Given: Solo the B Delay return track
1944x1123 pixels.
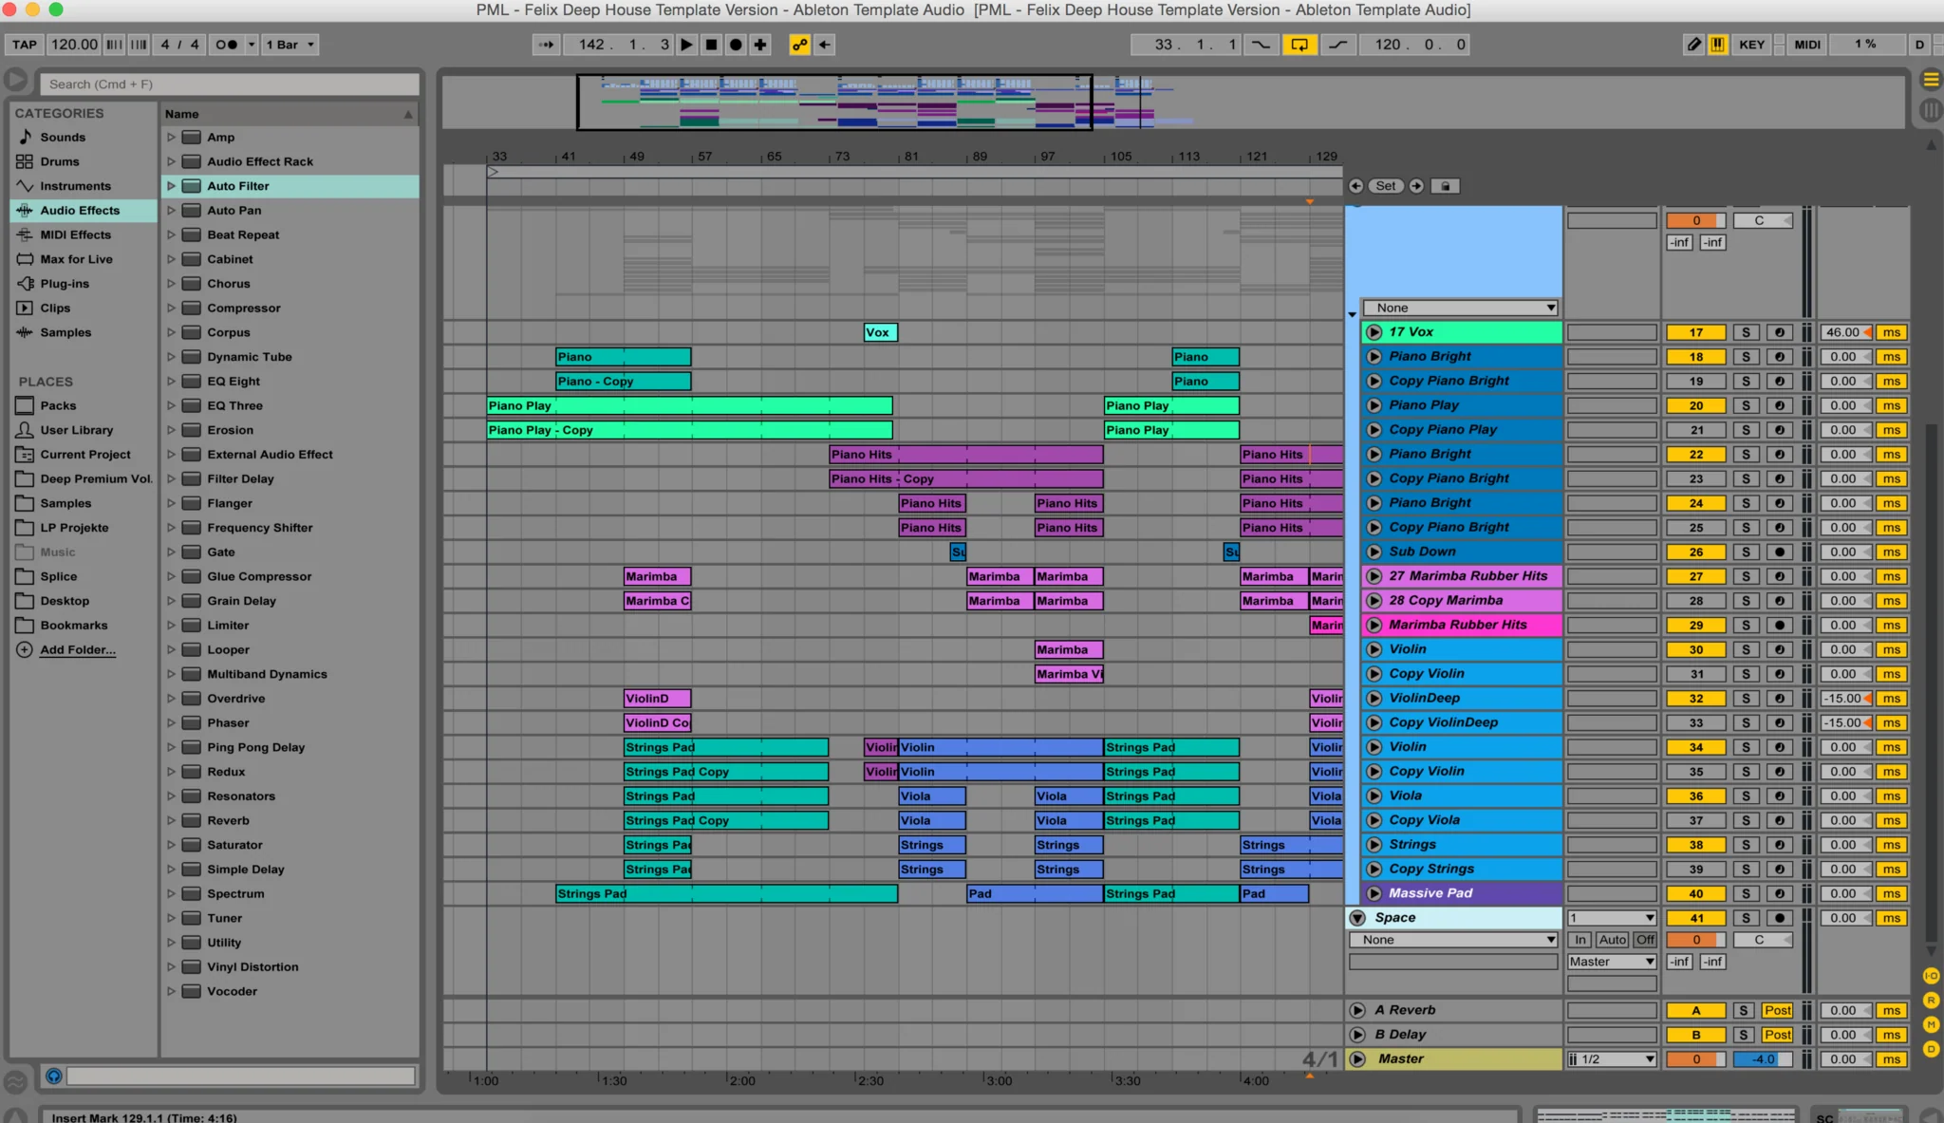Looking at the screenshot, I should point(1743,1035).
